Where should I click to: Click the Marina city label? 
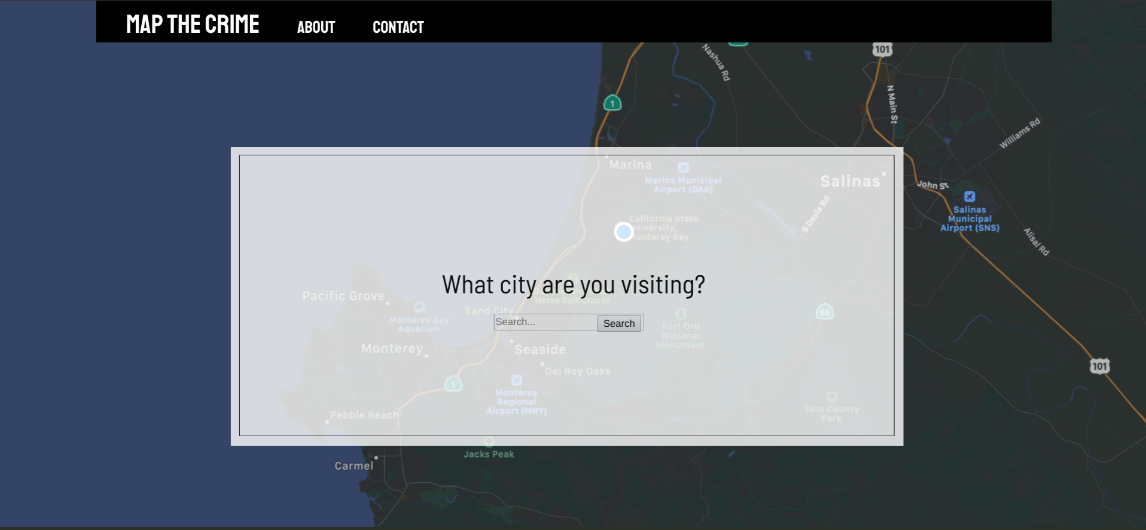[x=630, y=165]
